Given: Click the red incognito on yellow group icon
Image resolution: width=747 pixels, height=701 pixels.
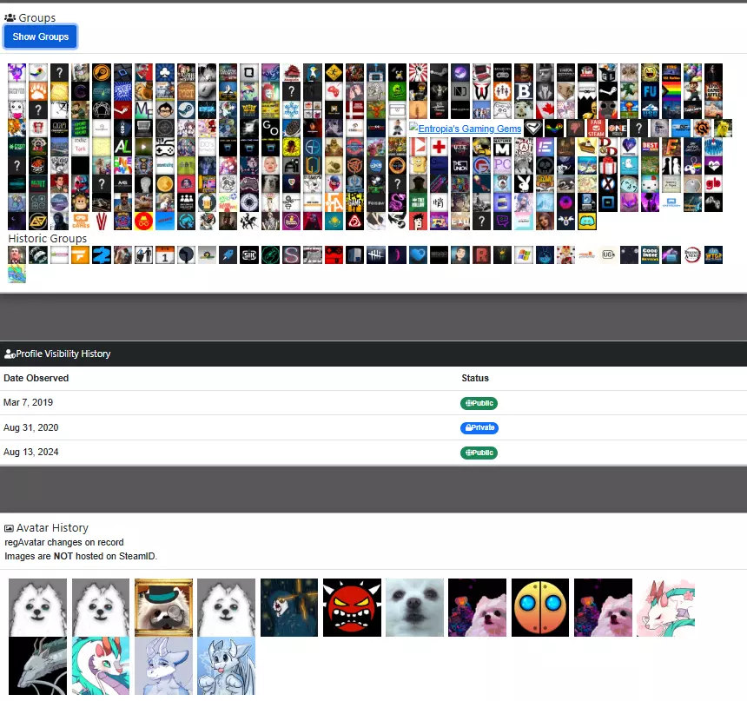Looking at the screenshot, I should coord(143,222).
